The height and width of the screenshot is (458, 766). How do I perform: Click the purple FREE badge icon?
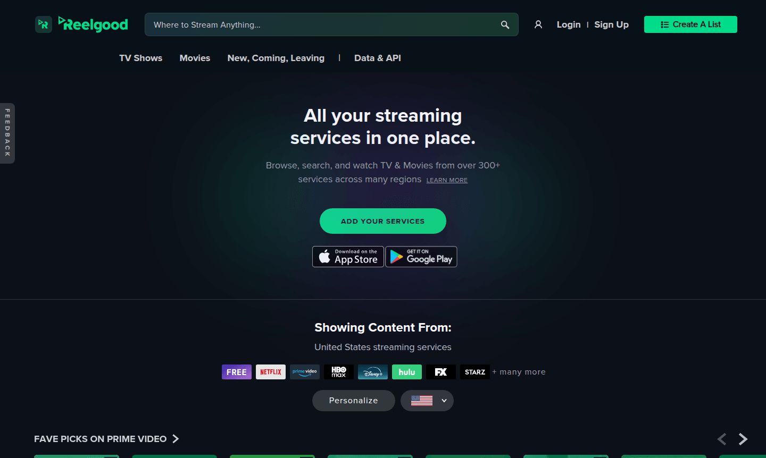click(x=236, y=372)
